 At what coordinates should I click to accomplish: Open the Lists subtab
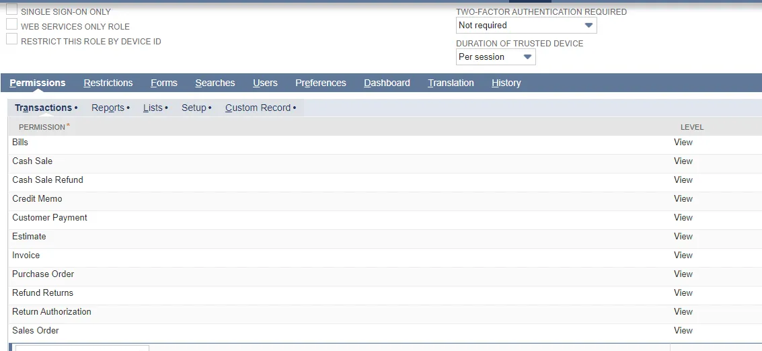[x=155, y=108]
